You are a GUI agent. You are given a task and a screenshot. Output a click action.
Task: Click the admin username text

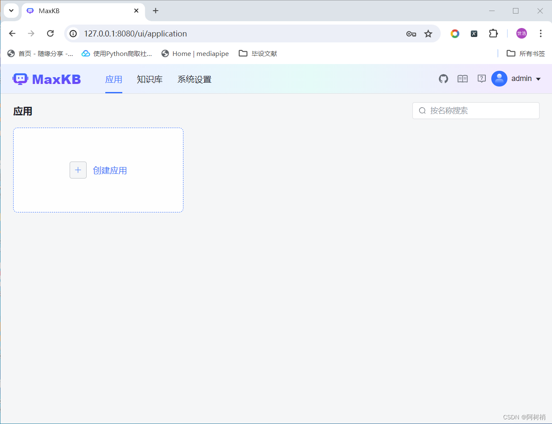click(x=521, y=78)
